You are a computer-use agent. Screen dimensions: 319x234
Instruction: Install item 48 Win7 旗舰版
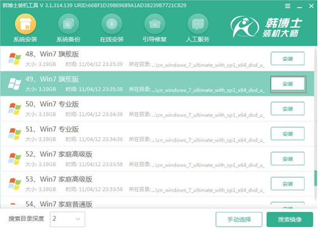click(288, 59)
